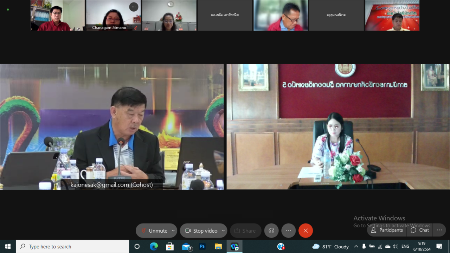Open the Chat panel
The height and width of the screenshot is (253, 450).
click(420, 230)
